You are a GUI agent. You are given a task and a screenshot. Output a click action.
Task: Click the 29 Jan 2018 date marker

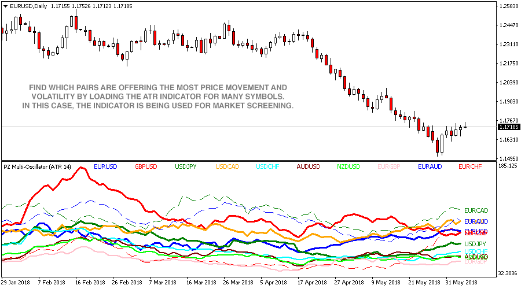(15, 283)
